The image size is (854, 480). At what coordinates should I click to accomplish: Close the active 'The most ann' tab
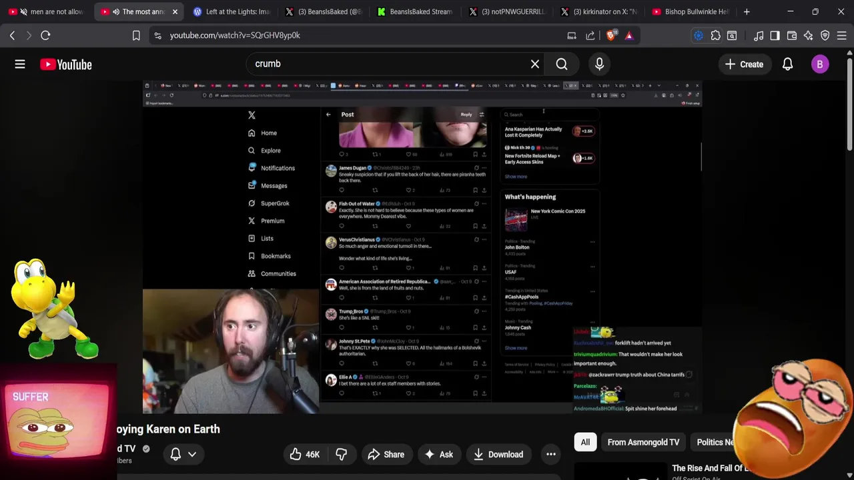[175, 11]
